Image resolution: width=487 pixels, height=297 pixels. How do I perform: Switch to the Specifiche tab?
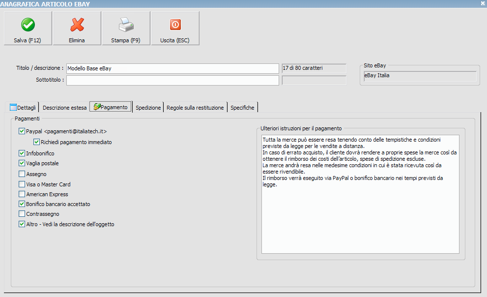(242, 108)
